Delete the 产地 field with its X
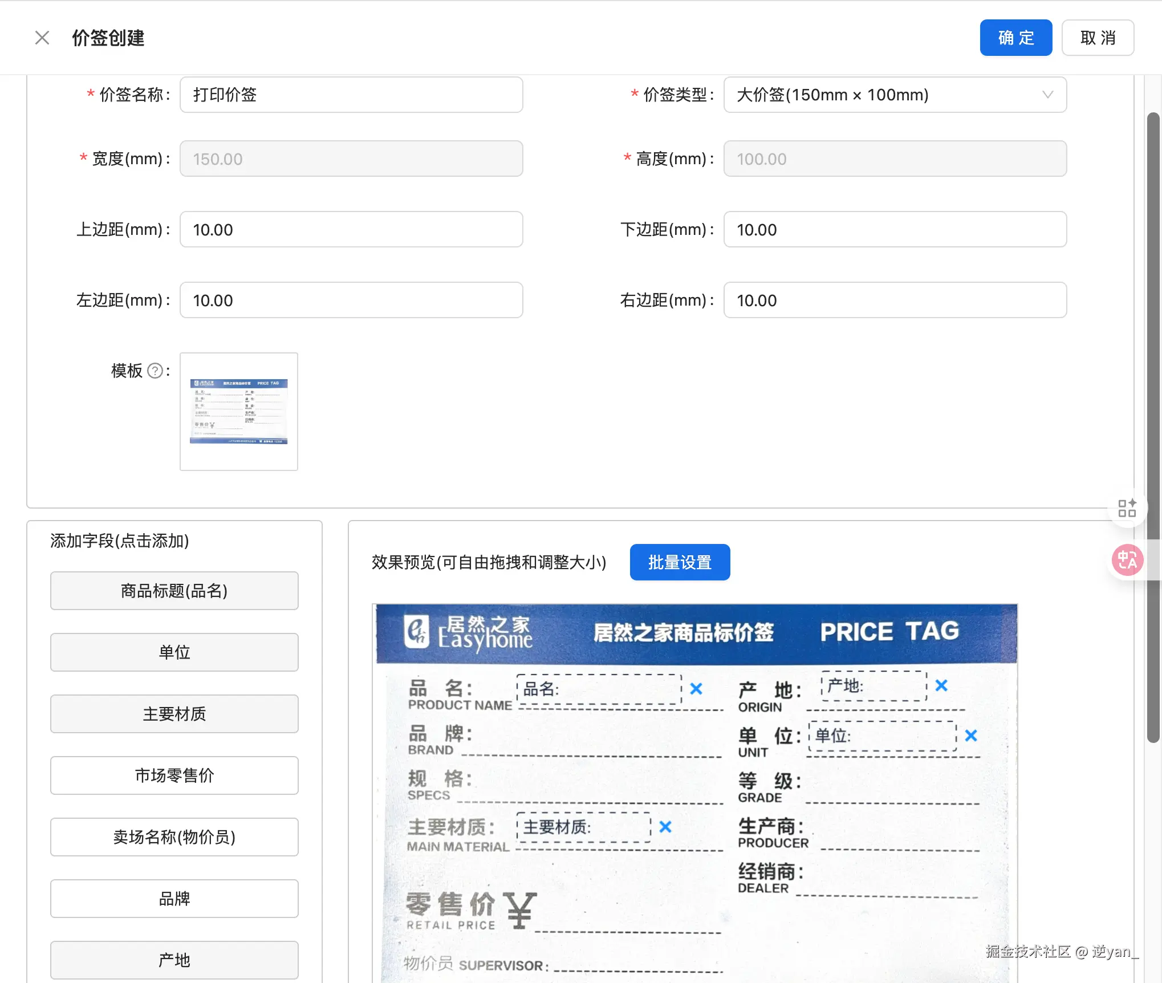This screenshot has width=1162, height=983. click(941, 685)
